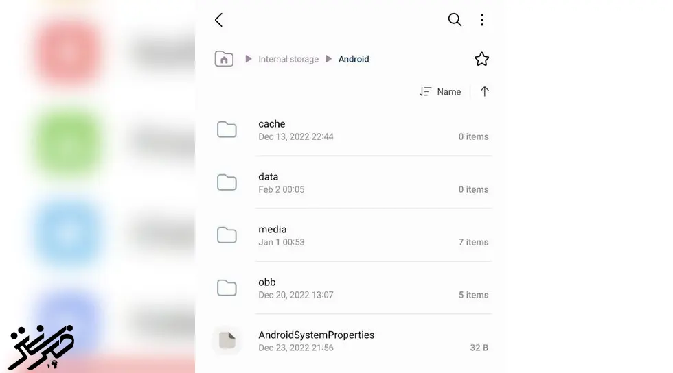
Task: Open the media folder icon
Action: pyautogui.click(x=227, y=235)
